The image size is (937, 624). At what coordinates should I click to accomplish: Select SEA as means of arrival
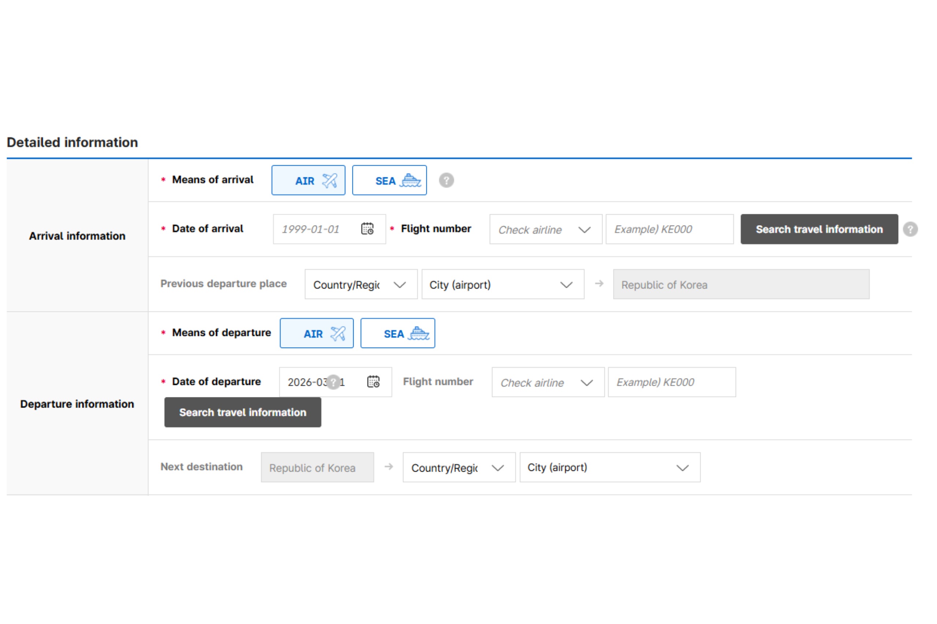coord(389,180)
